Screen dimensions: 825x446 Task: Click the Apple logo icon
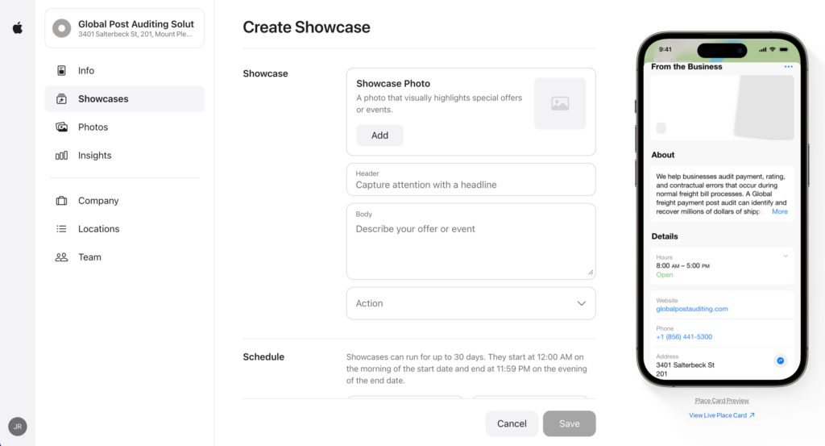[18, 28]
